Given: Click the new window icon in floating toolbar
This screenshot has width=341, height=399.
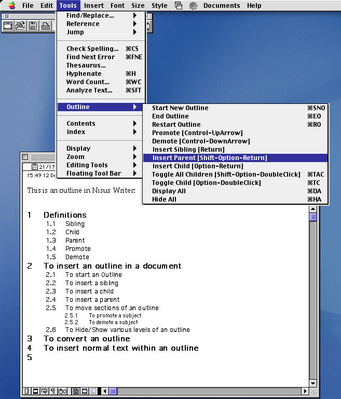Looking at the screenshot, I should (8, 25).
